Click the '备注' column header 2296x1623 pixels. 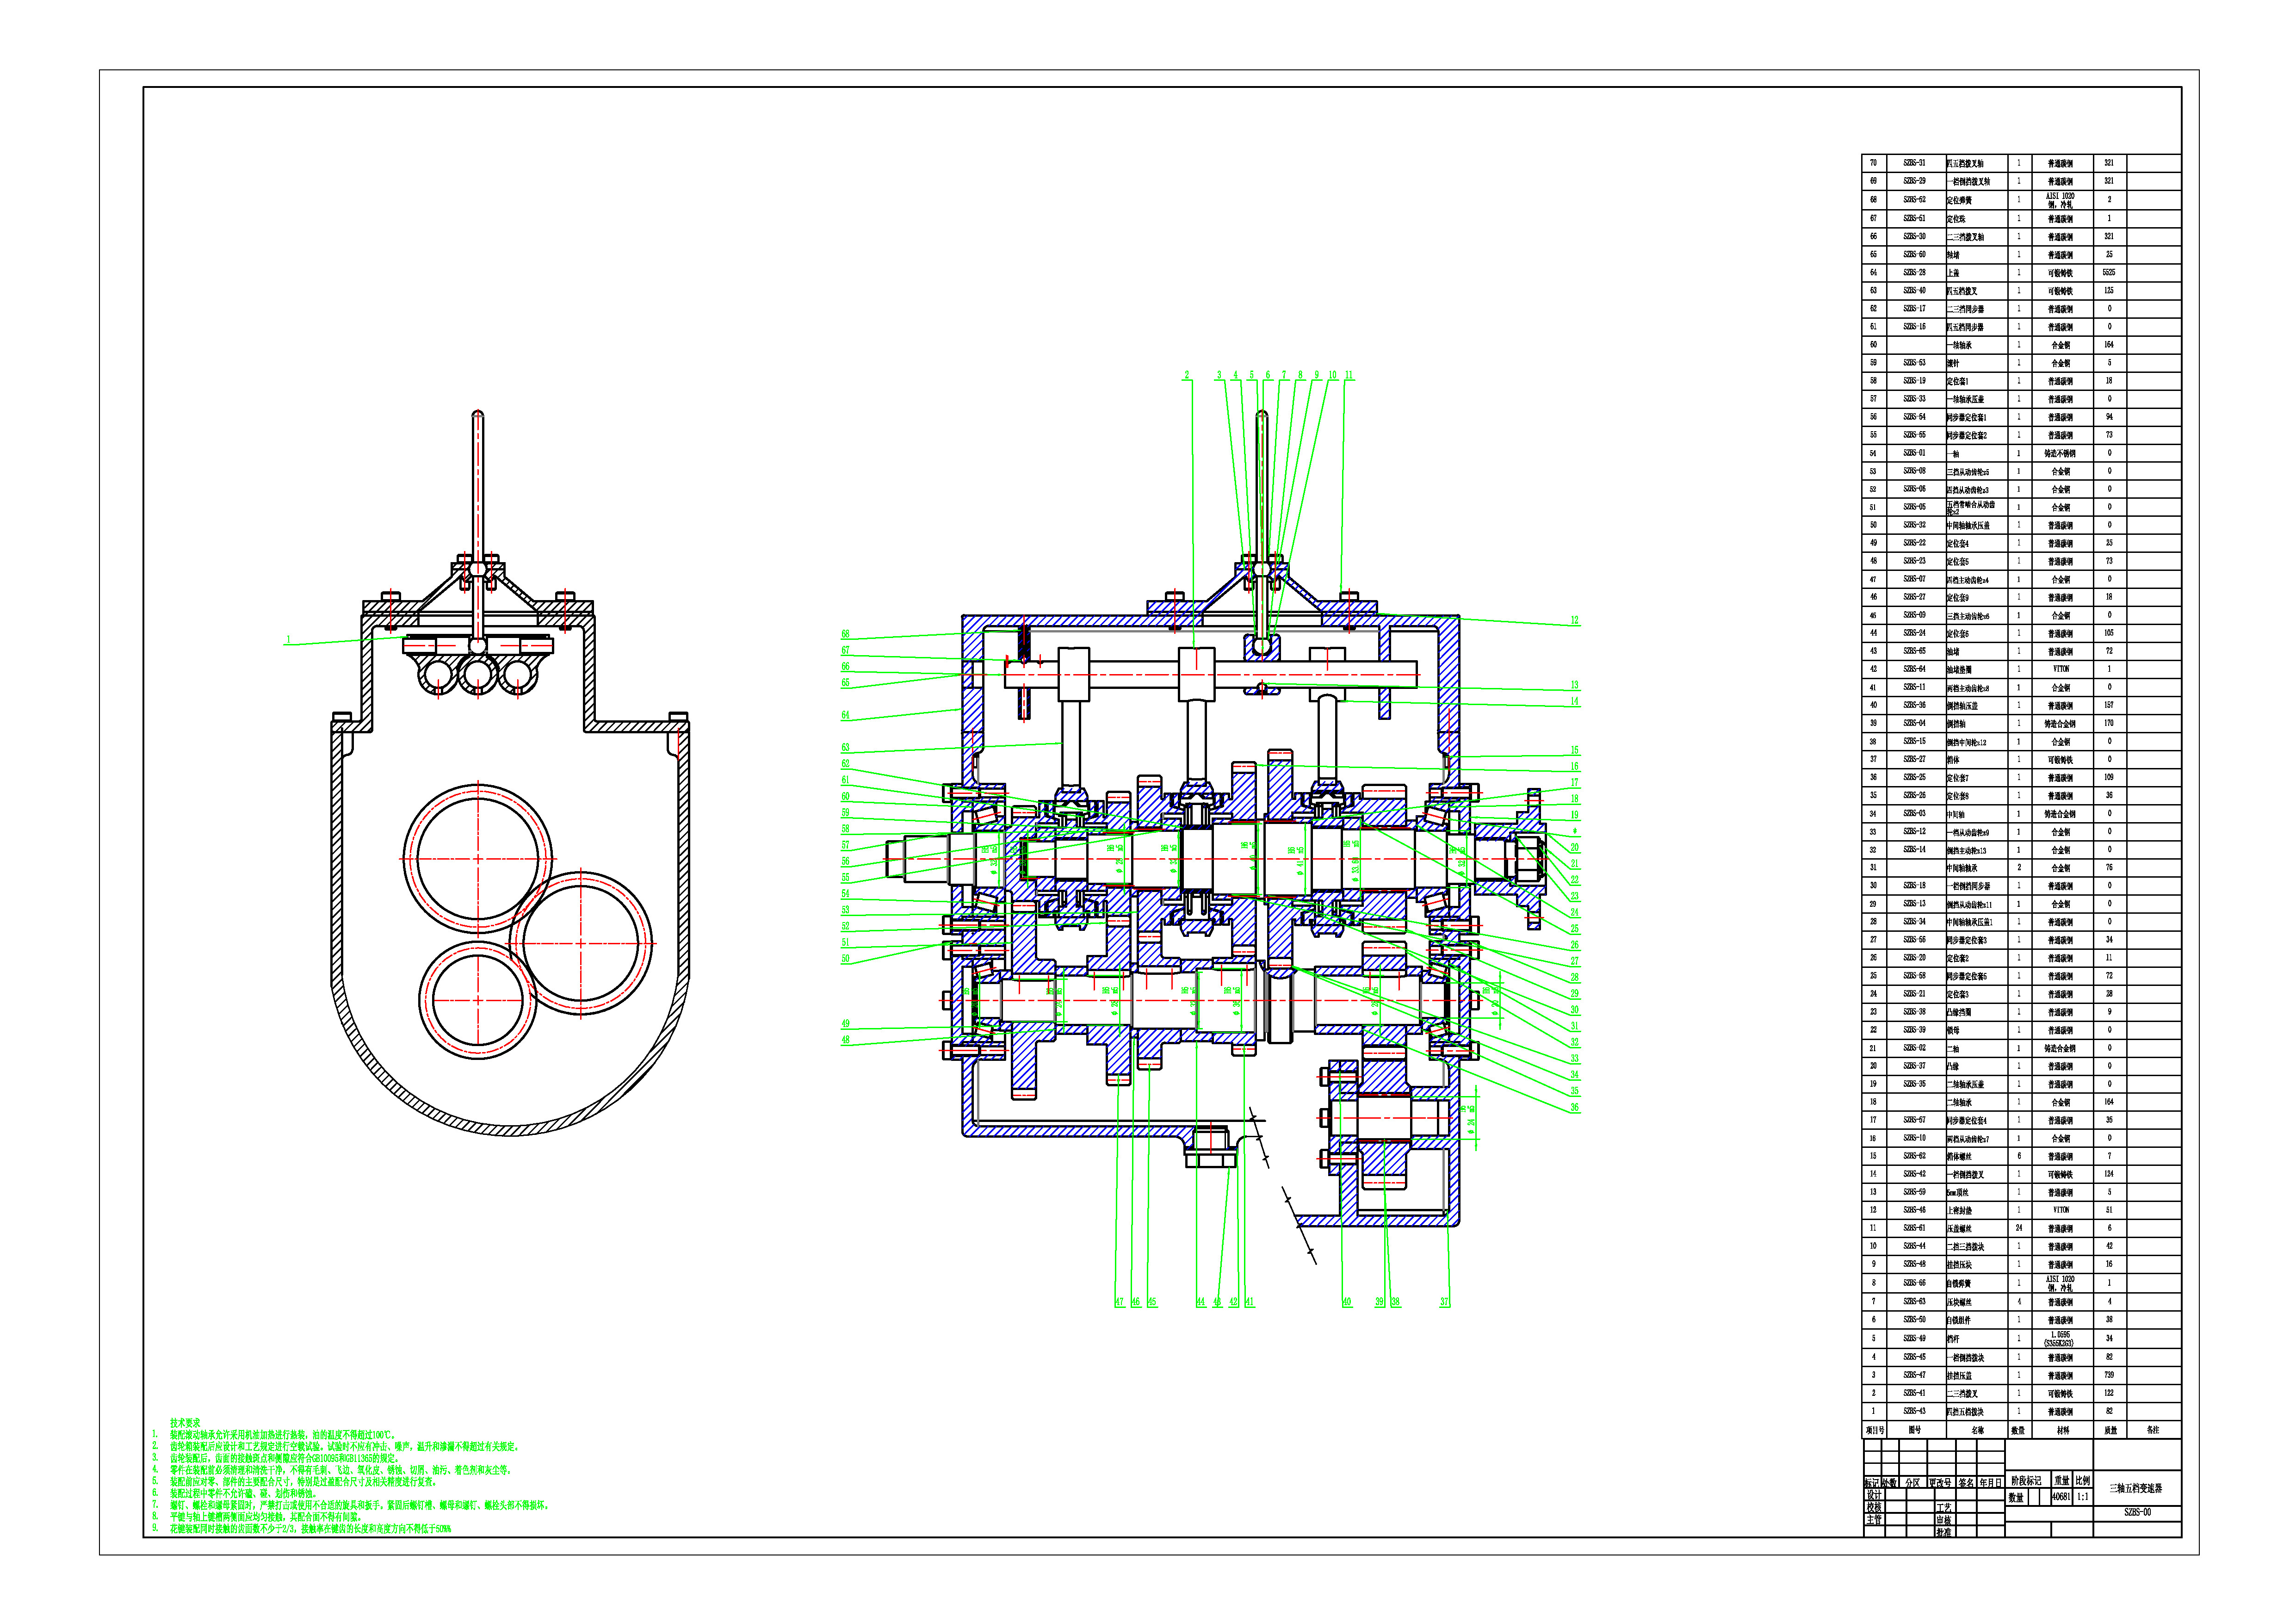click(2153, 1430)
